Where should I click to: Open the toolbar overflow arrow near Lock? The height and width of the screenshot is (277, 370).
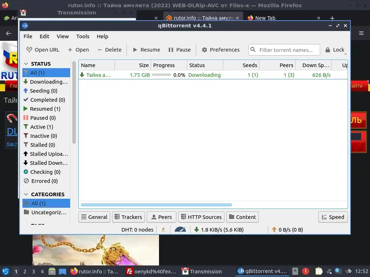pos(345,54)
